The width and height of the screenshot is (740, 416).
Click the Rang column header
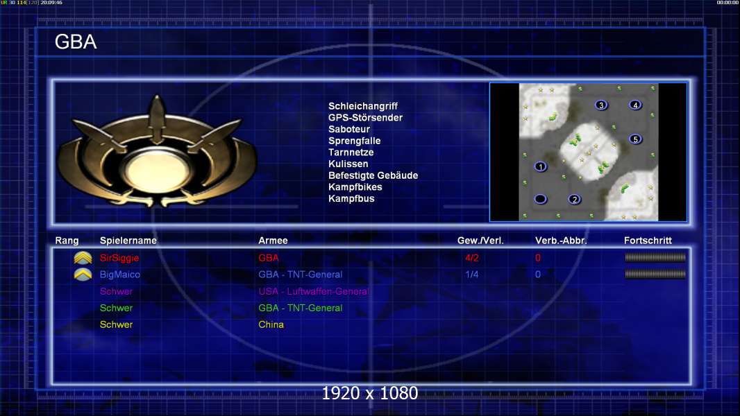pyautogui.click(x=67, y=241)
